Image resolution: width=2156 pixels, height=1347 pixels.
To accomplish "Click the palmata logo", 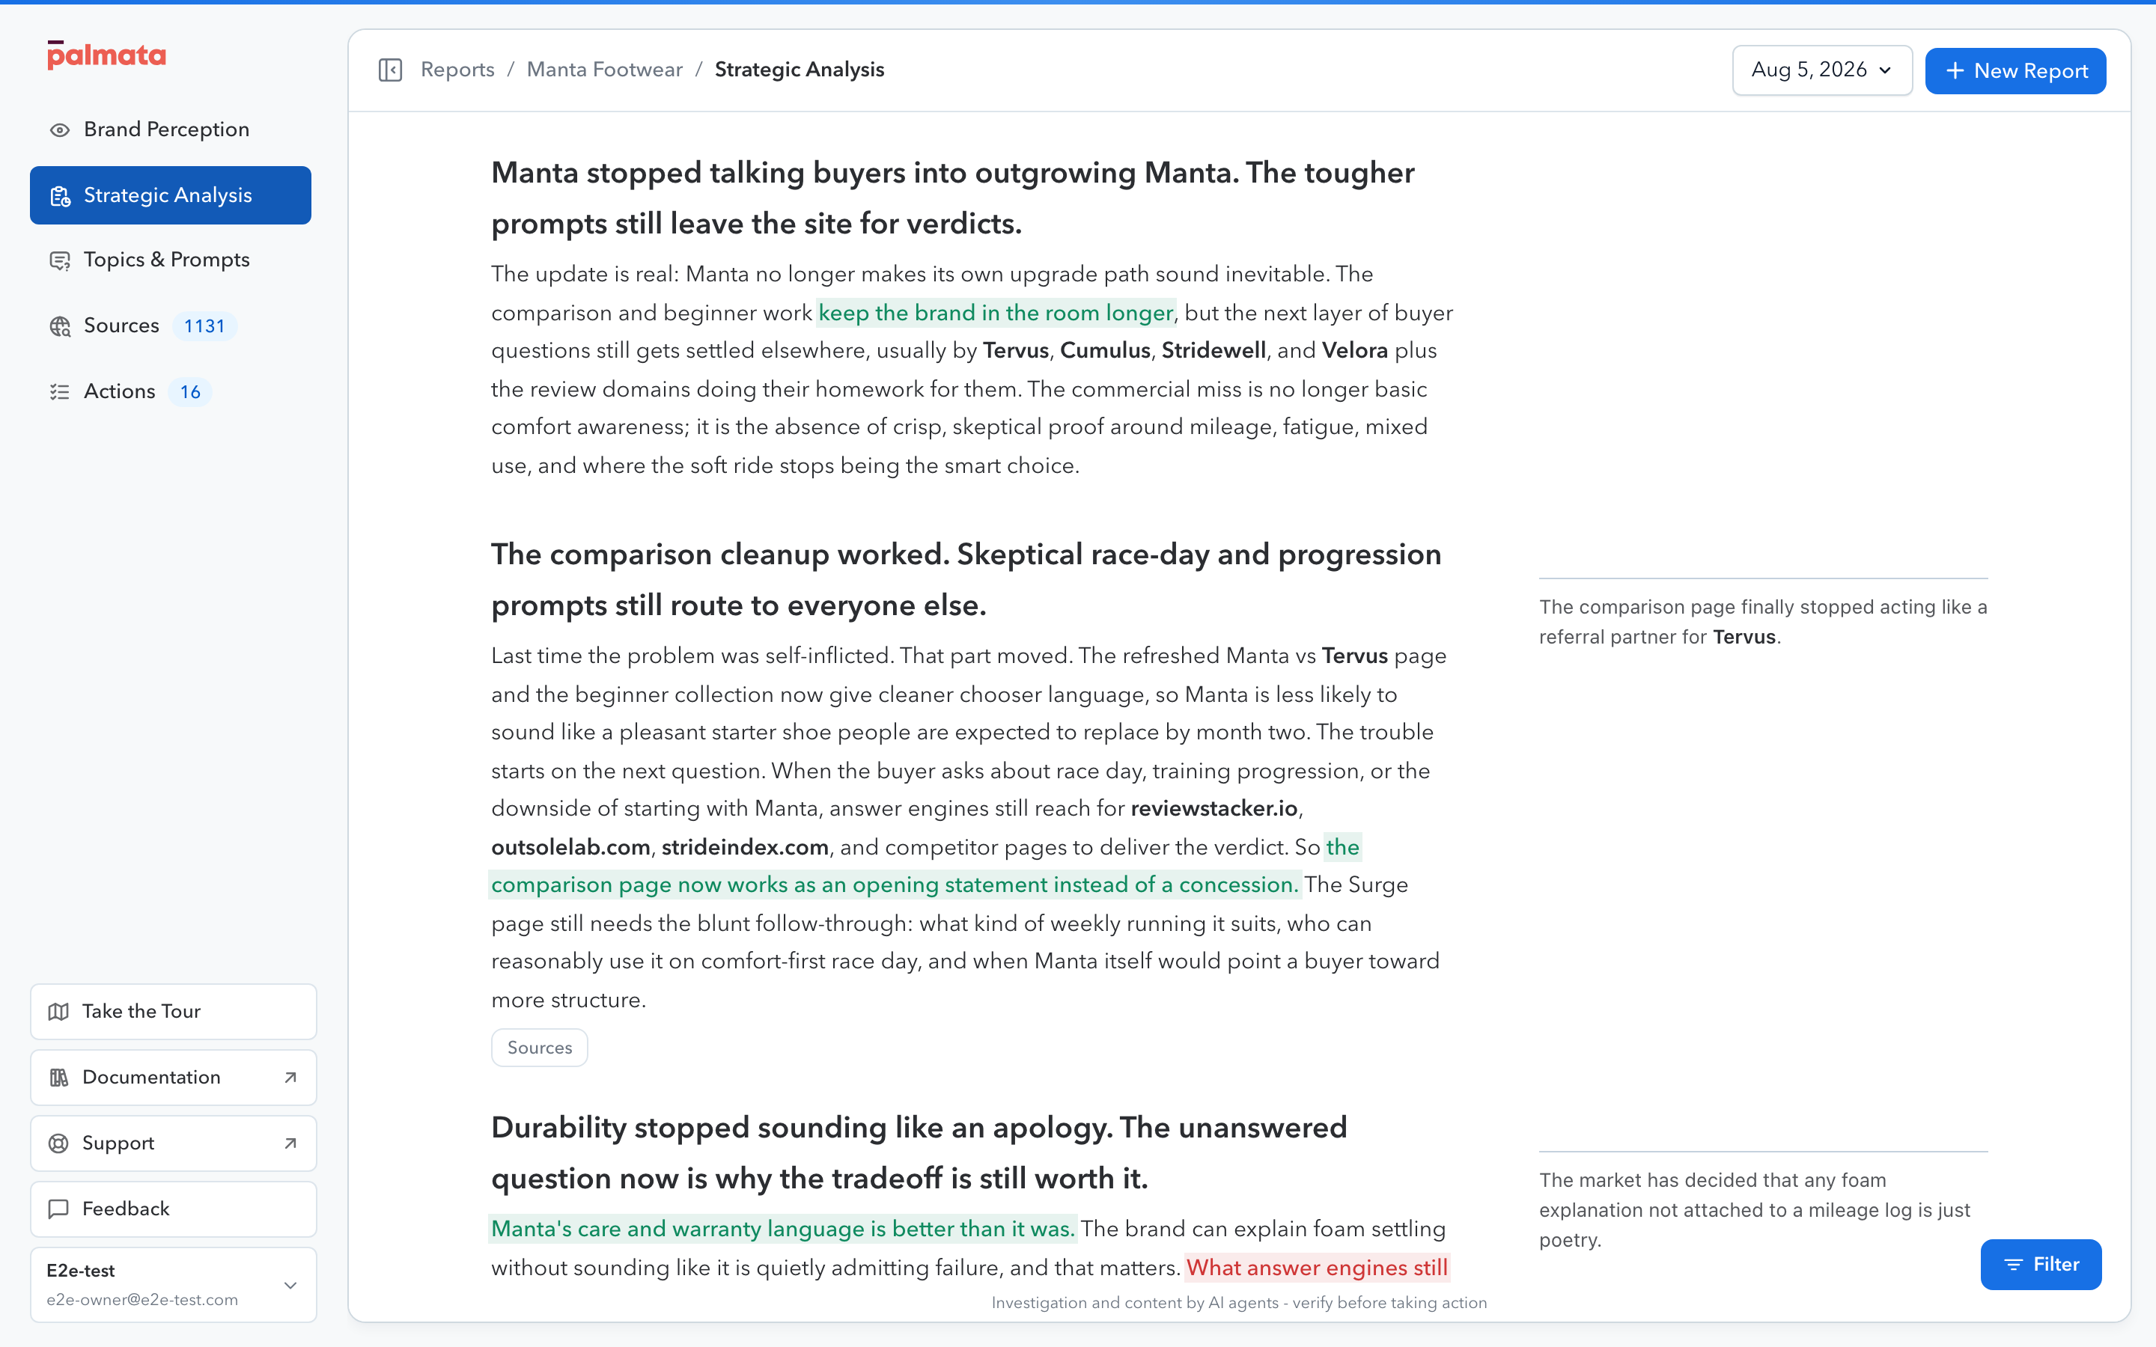I will point(106,55).
